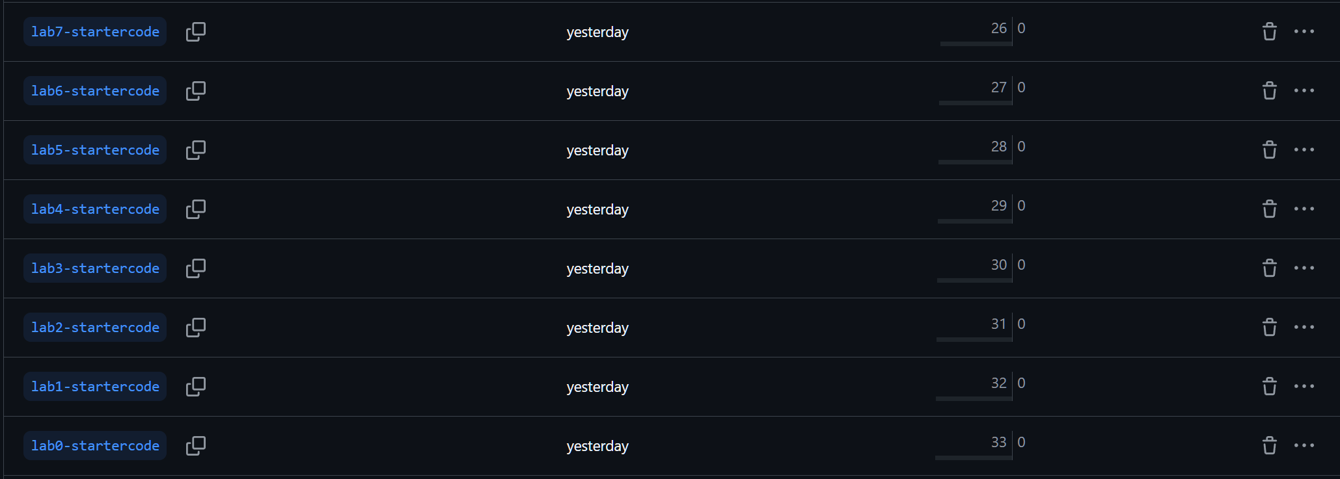Delete the lab4-startercode branch
The height and width of the screenshot is (479, 1340).
1269,209
